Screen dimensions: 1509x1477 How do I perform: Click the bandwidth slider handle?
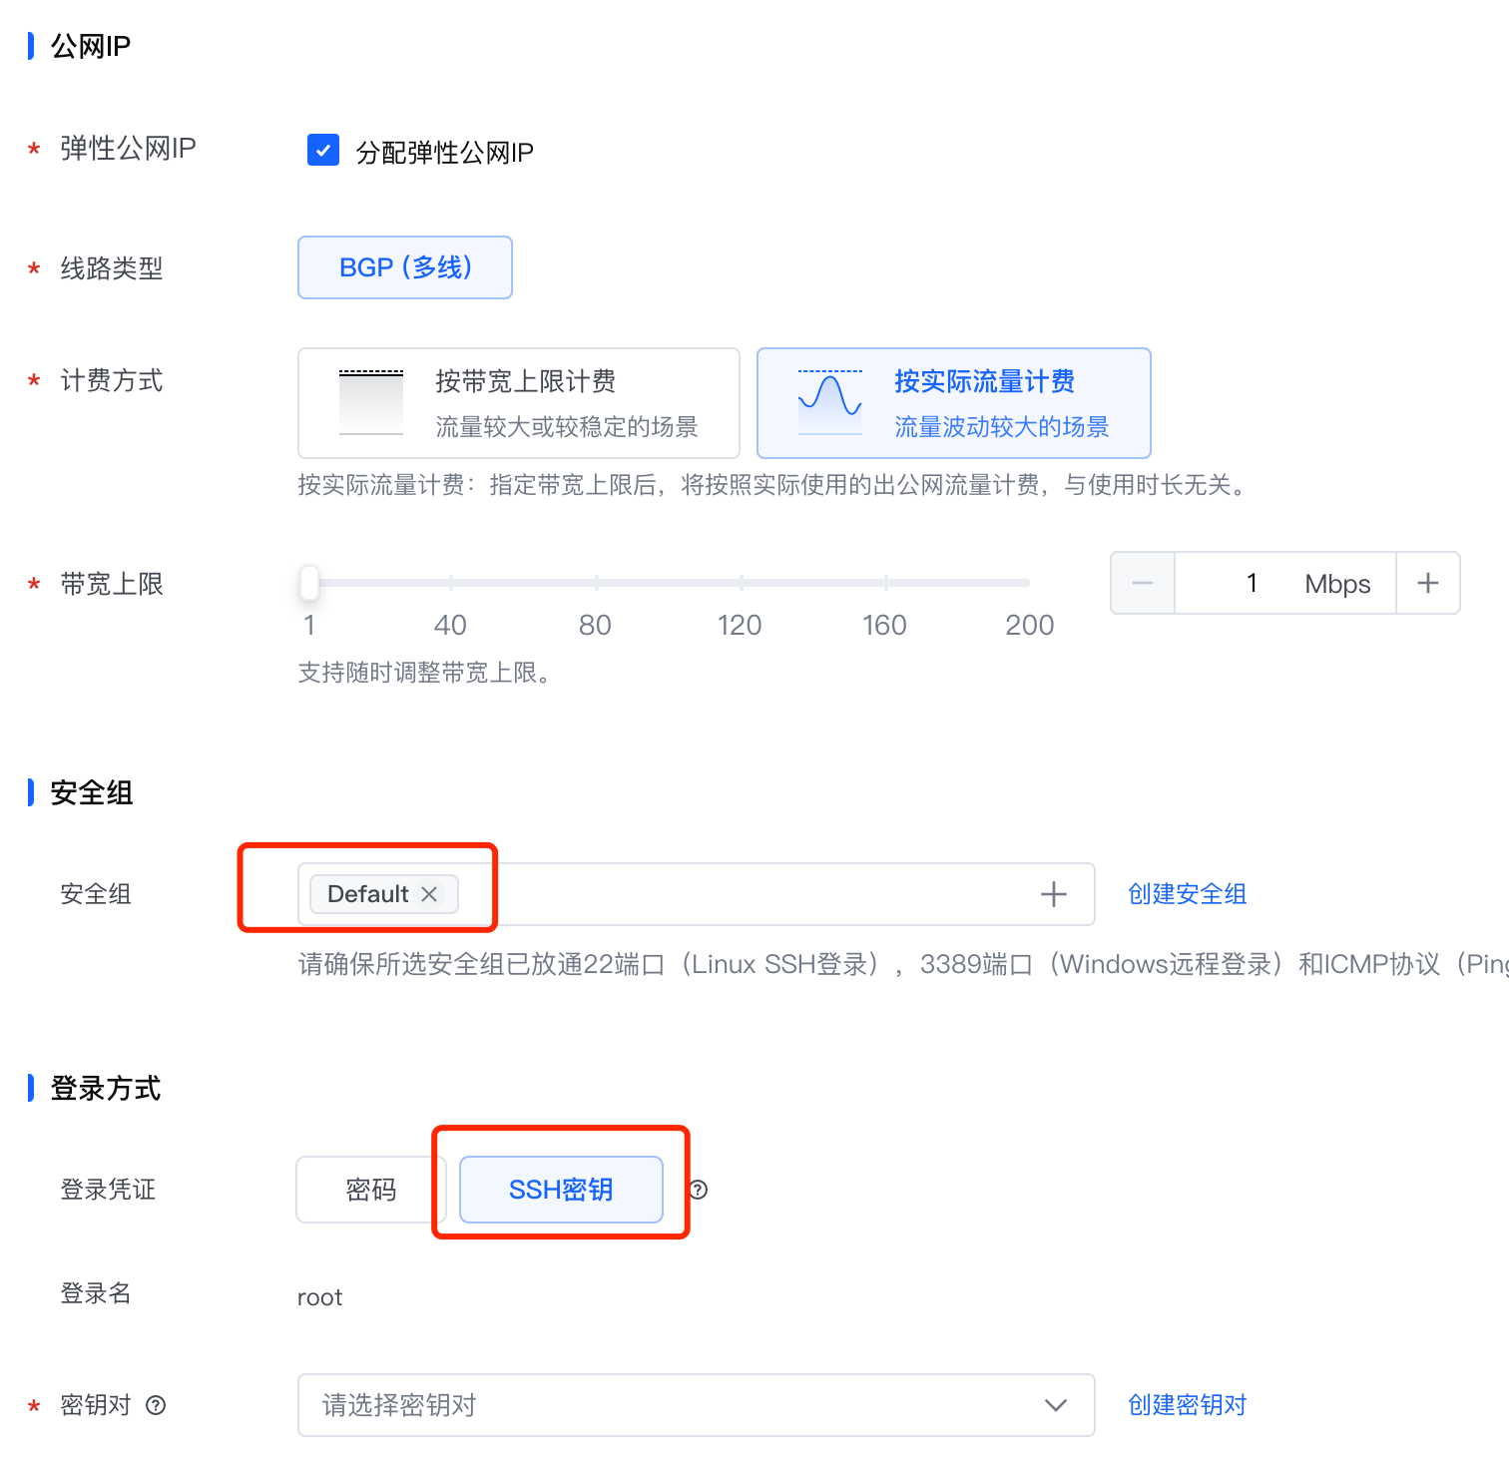coord(309,583)
